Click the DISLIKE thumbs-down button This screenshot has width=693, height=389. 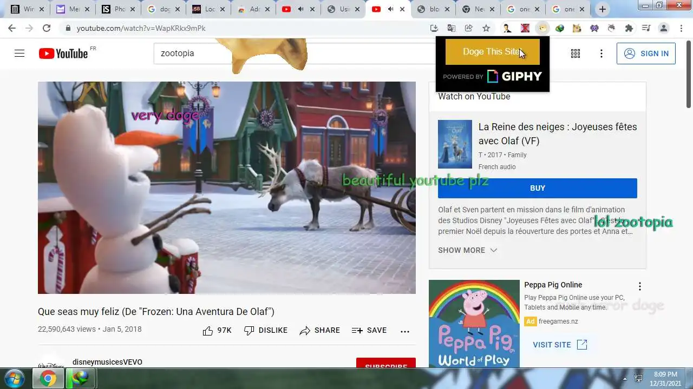[266, 331]
